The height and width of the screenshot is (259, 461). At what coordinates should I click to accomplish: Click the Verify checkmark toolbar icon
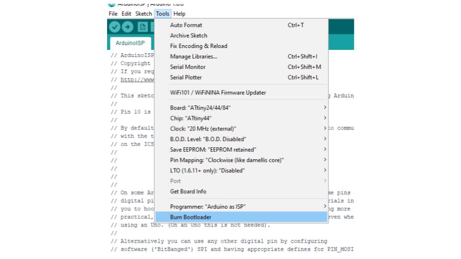pos(115,27)
